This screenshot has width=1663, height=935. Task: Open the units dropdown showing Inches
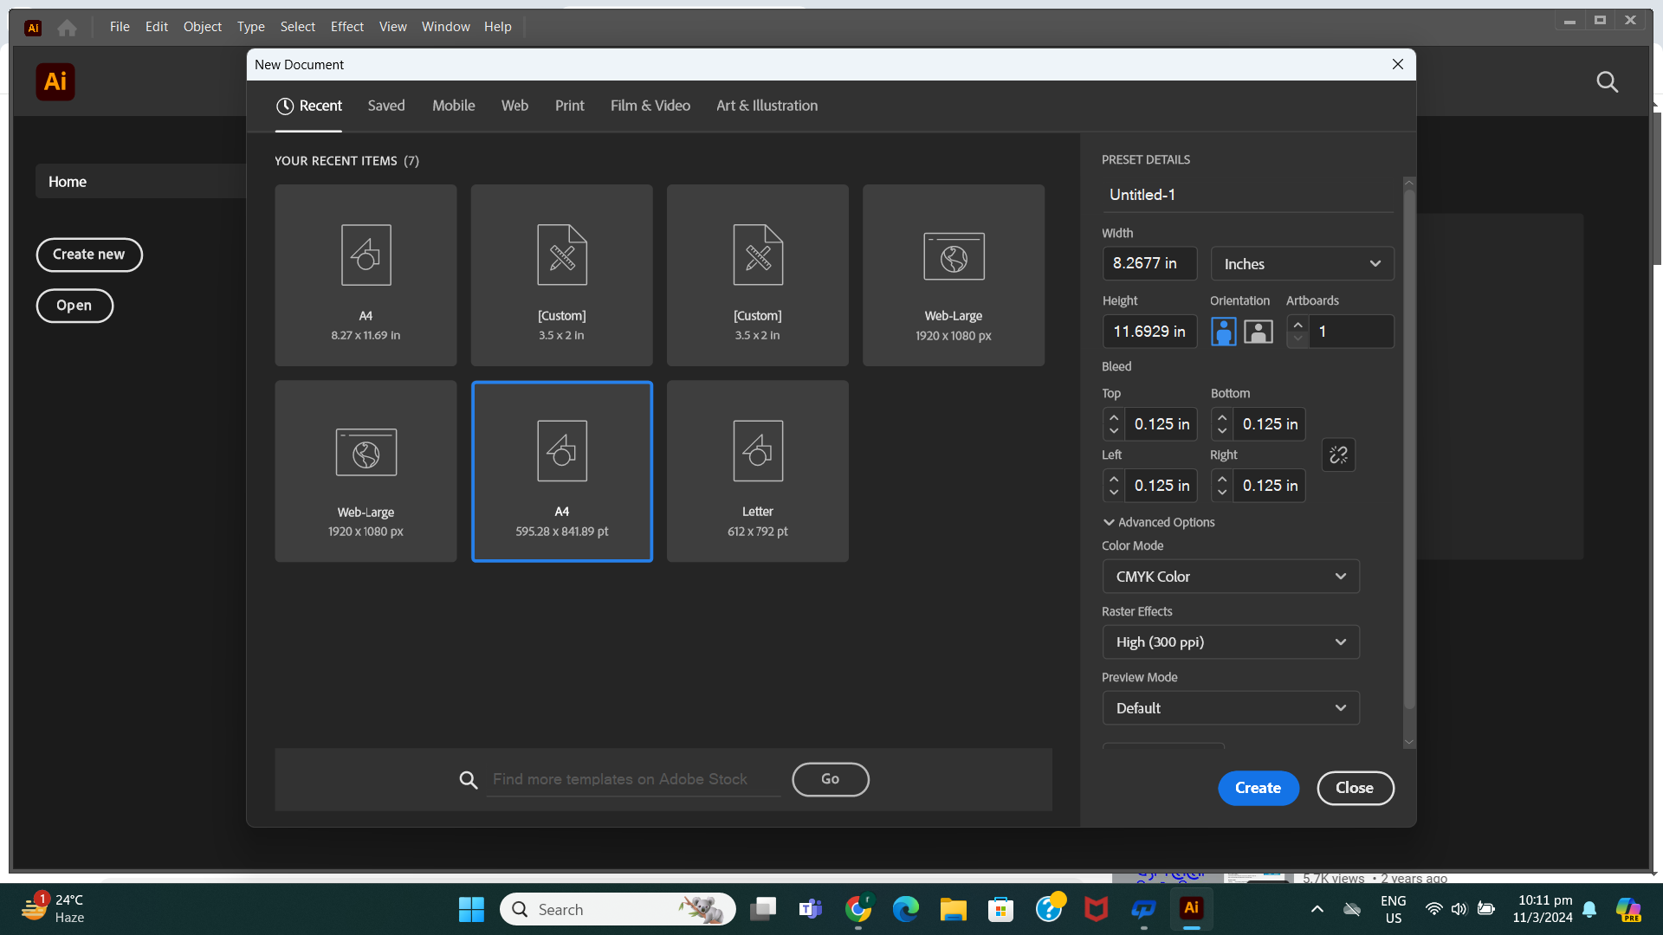pos(1302,264)
